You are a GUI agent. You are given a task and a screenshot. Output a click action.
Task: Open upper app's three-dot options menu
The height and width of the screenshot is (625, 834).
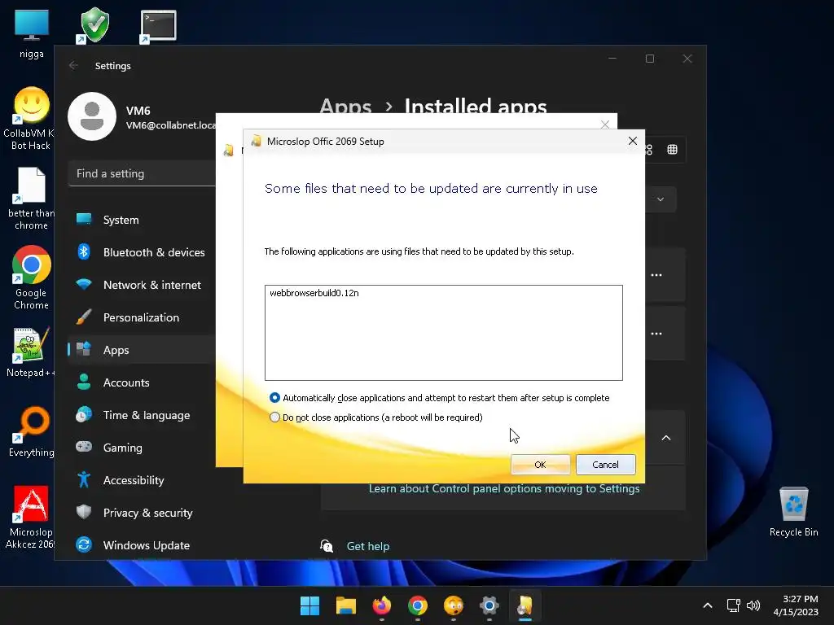pos(656,275)
